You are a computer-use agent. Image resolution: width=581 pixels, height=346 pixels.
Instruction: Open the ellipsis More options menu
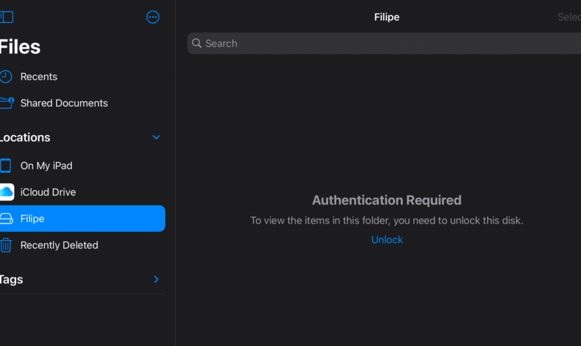click(x=153, y=17)
